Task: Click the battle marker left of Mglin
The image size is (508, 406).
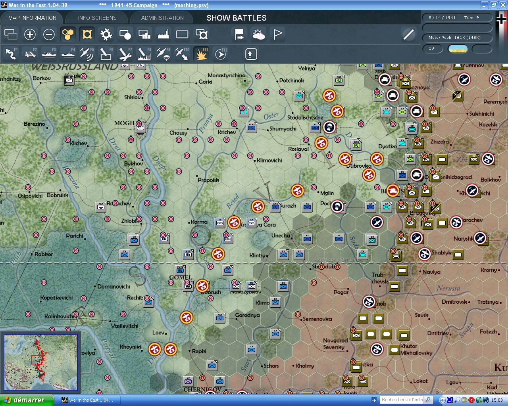Action: (x=297, y=191)
